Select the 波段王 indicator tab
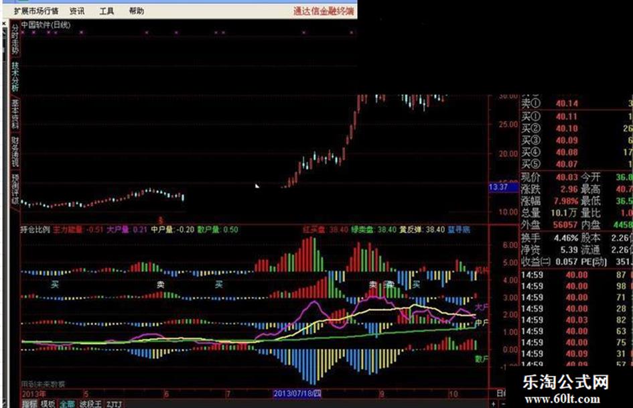 [x=90, y=403]
